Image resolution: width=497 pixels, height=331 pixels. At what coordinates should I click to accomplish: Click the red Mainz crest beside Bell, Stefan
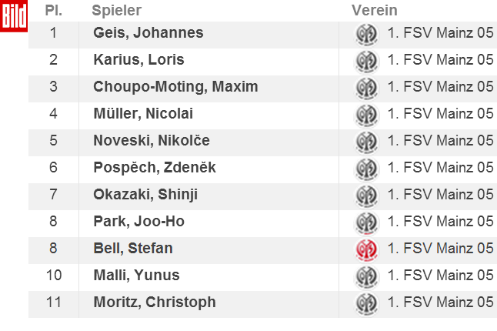(x=366, y=250)
